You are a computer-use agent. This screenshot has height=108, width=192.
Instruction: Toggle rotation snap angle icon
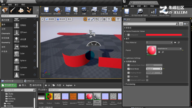(113, 19)
